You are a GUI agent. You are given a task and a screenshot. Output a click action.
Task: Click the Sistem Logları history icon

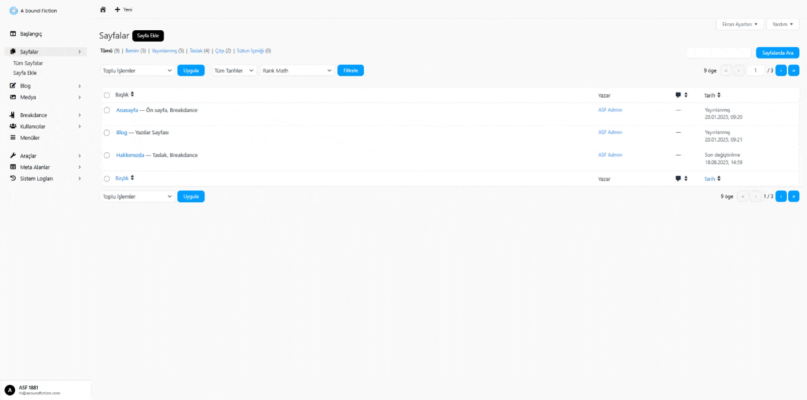pos(13,178)
